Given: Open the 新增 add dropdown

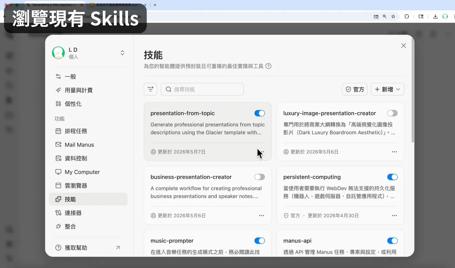Looking at the screenshot, I should click(x=387, y=89).
